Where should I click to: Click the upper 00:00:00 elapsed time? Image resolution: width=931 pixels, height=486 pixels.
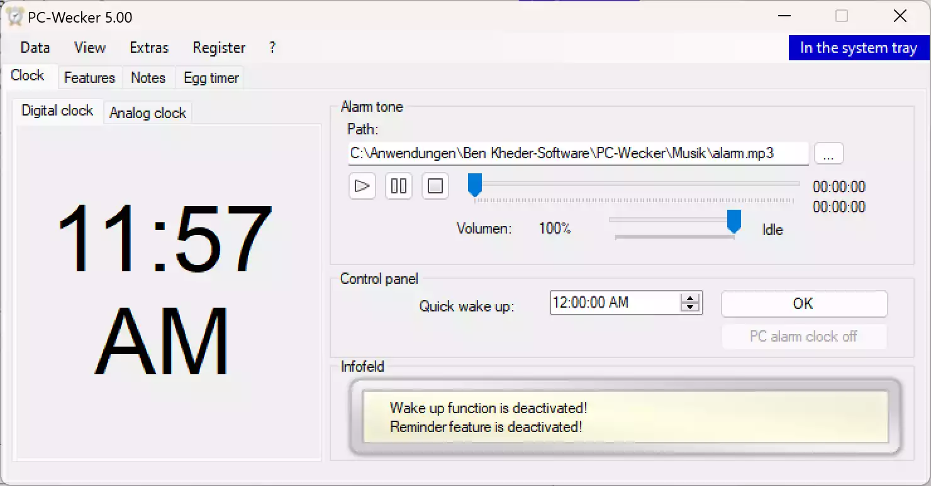click(839, 187)
